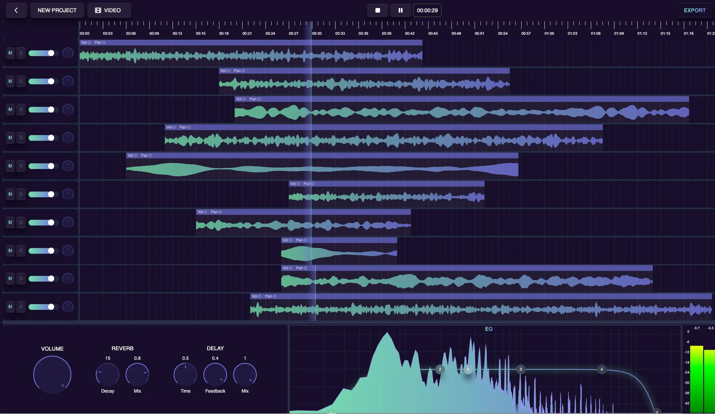
Task: Click the first track's pan knob
Action: pyautogui.click(x=68, y=53)
